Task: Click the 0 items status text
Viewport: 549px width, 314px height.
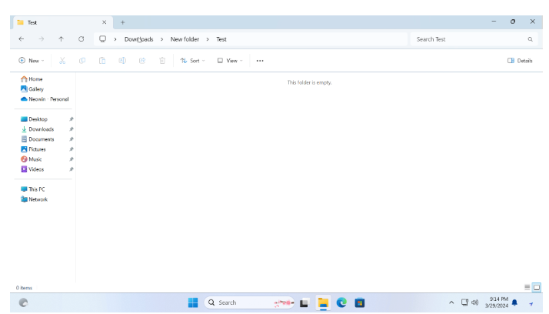Action: point(24,288)
